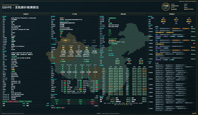
Task: Click the red Sohu cell in mail table
Action: pyautogui.click(x=92, y=104)
